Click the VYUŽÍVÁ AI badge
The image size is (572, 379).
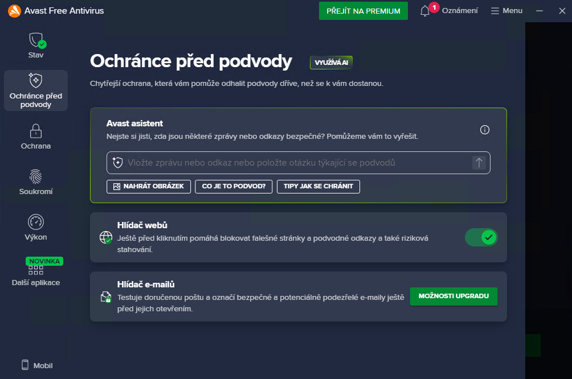point(331,63)
